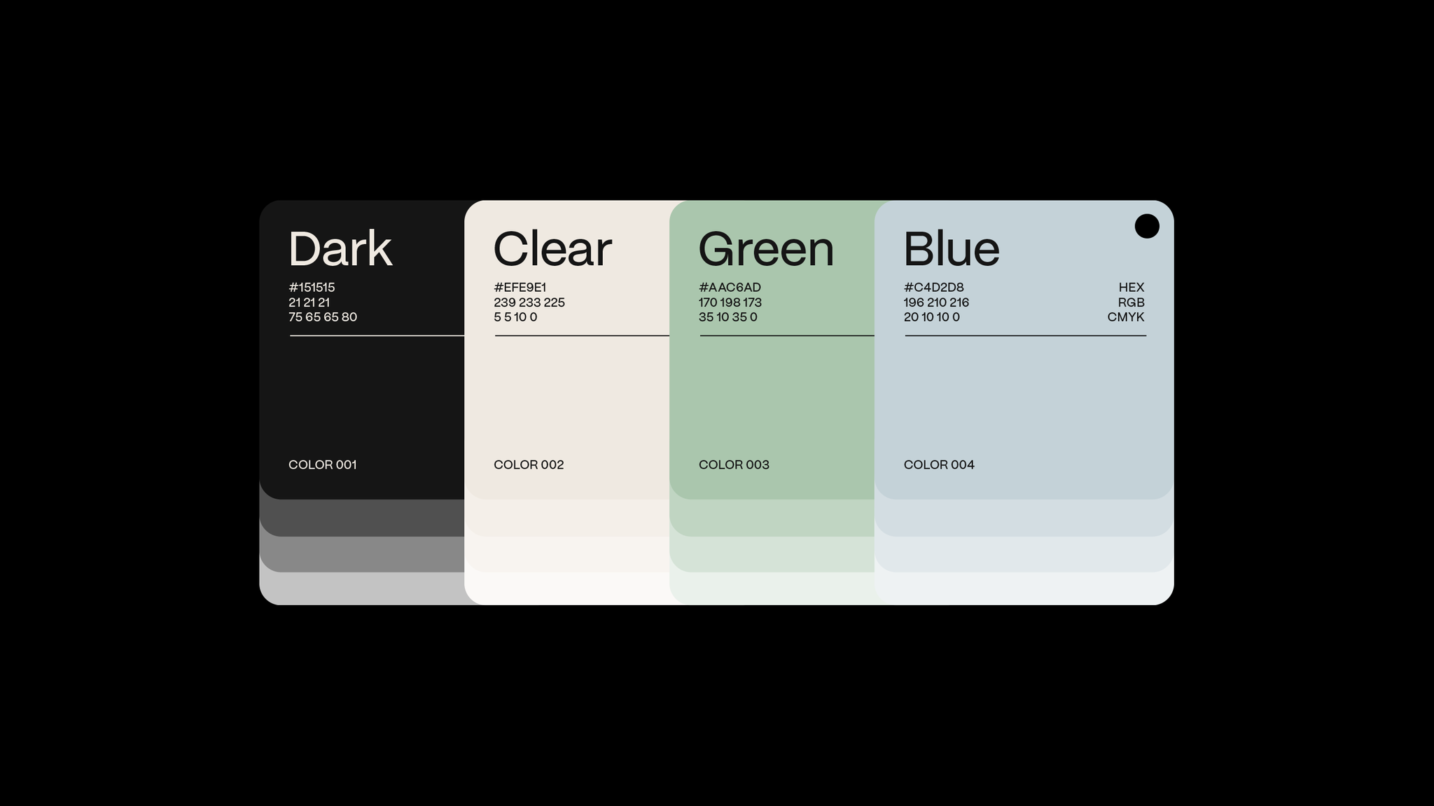
Task: Select the #EFE9E1 hex code text
Action: coord(520,288)
